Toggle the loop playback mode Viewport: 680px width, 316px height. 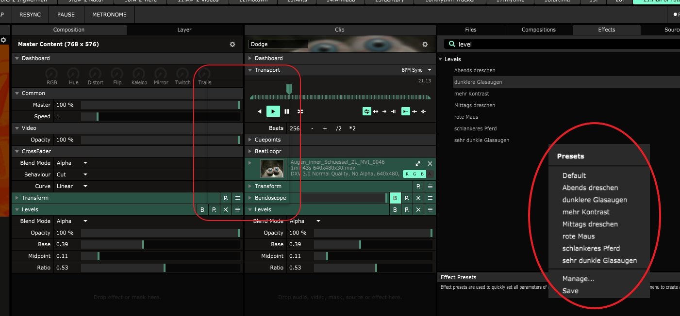pyautogui.click(x=367, y=111)
